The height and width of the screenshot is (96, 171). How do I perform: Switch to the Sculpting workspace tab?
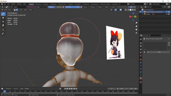coord(45,4)
